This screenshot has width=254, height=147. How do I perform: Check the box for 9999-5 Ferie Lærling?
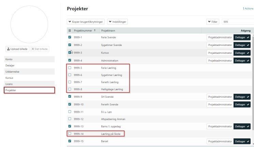pyautogui.click(x=70, y=68)
